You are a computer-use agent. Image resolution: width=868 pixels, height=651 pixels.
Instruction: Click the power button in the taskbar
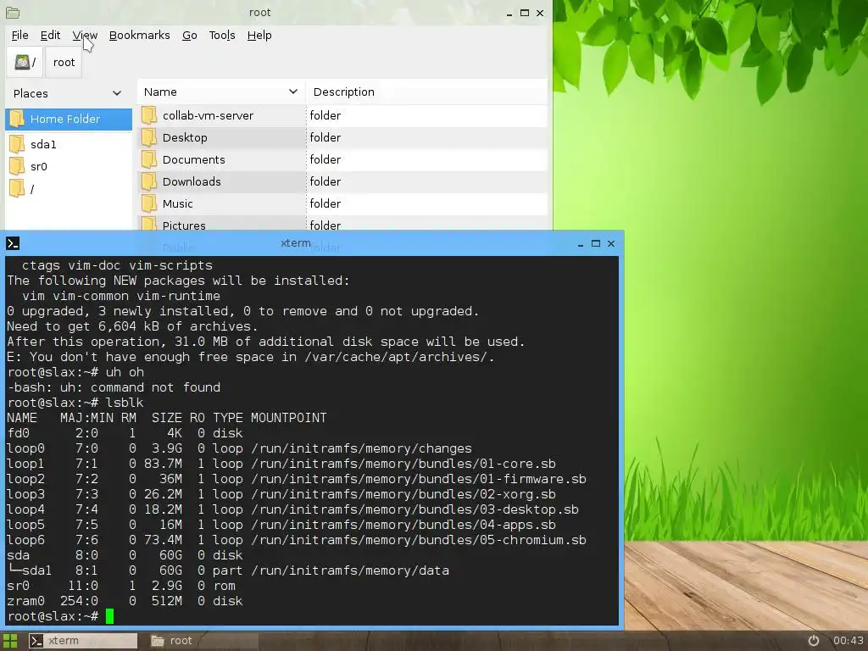coord(813,641)
